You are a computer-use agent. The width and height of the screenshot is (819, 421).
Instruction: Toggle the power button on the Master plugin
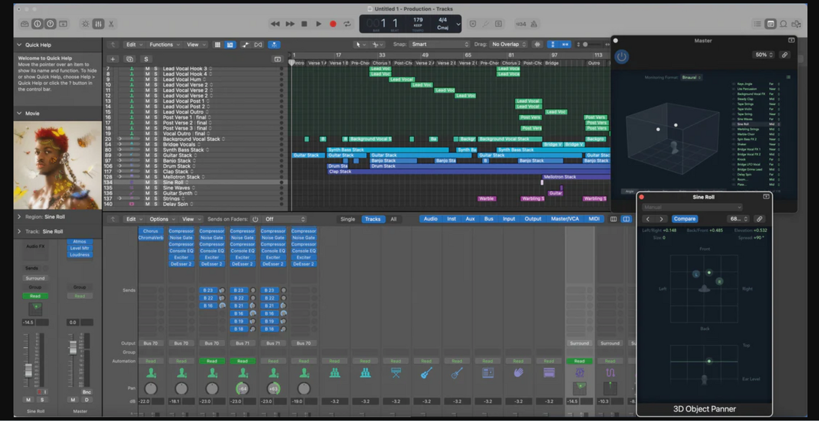click(621, 57)
